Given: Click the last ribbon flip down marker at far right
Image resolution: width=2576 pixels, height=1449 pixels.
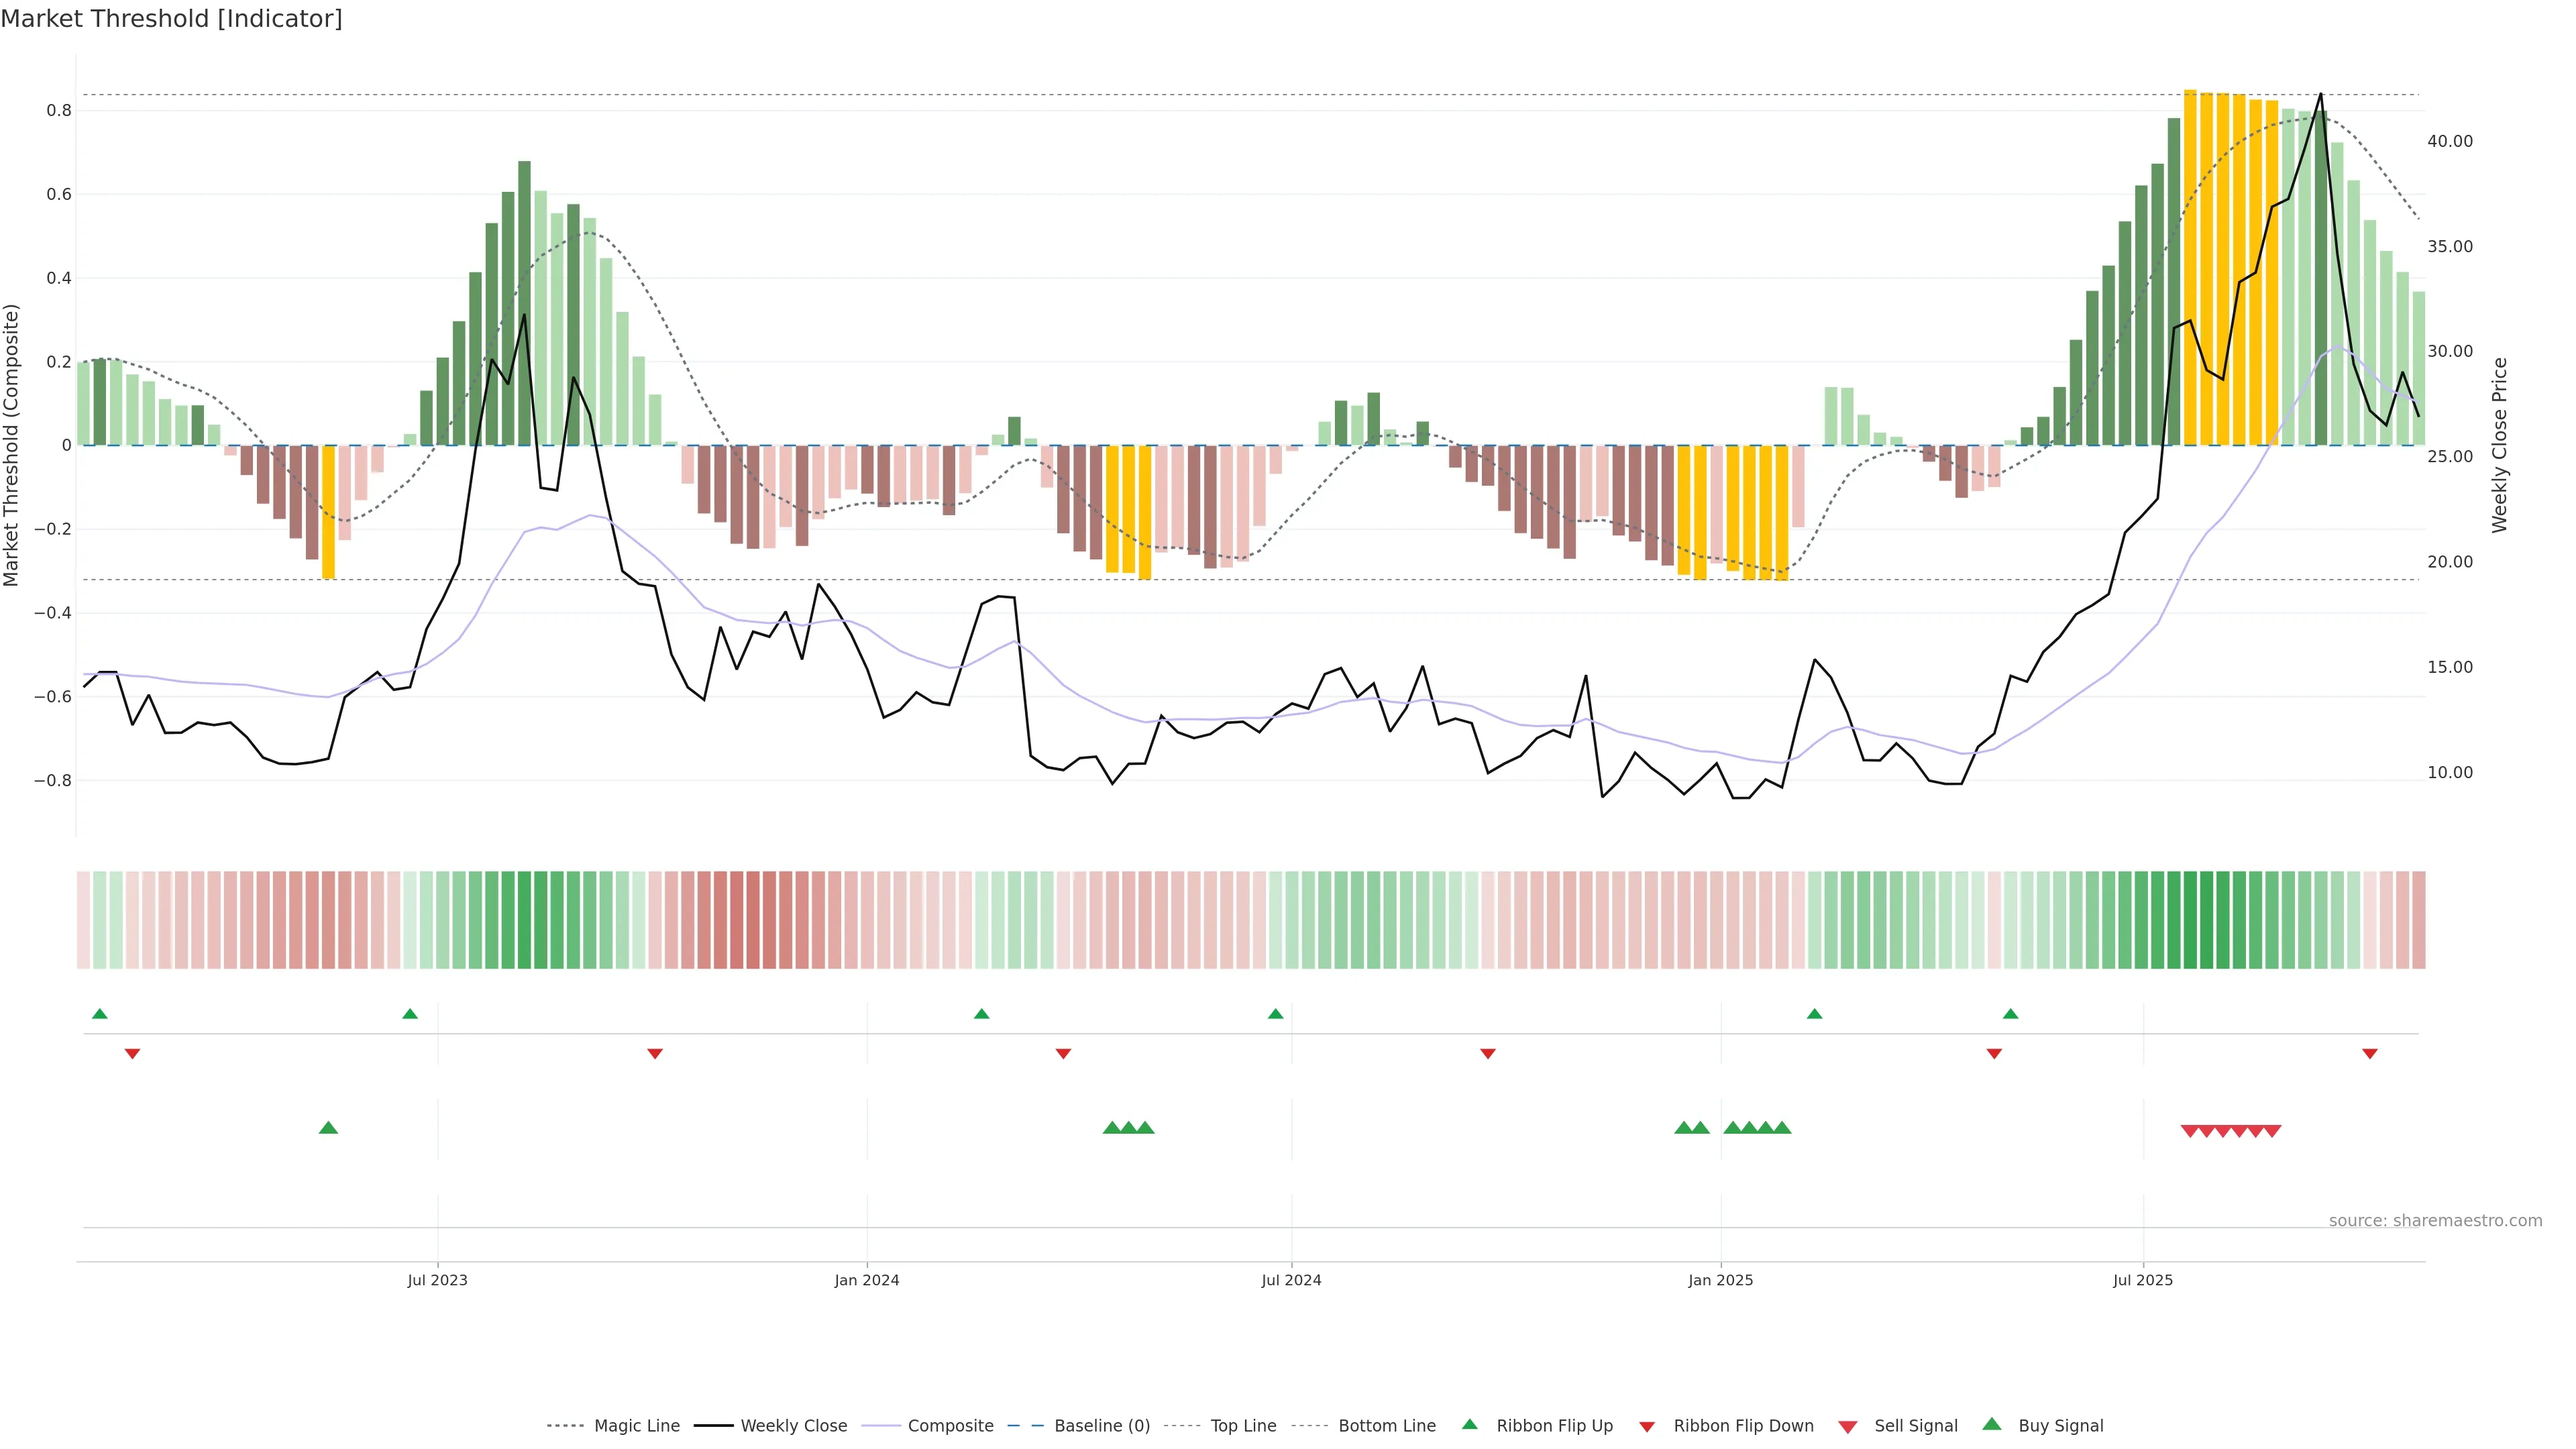Looking at the screenshot, I should click(2369, 1053).
